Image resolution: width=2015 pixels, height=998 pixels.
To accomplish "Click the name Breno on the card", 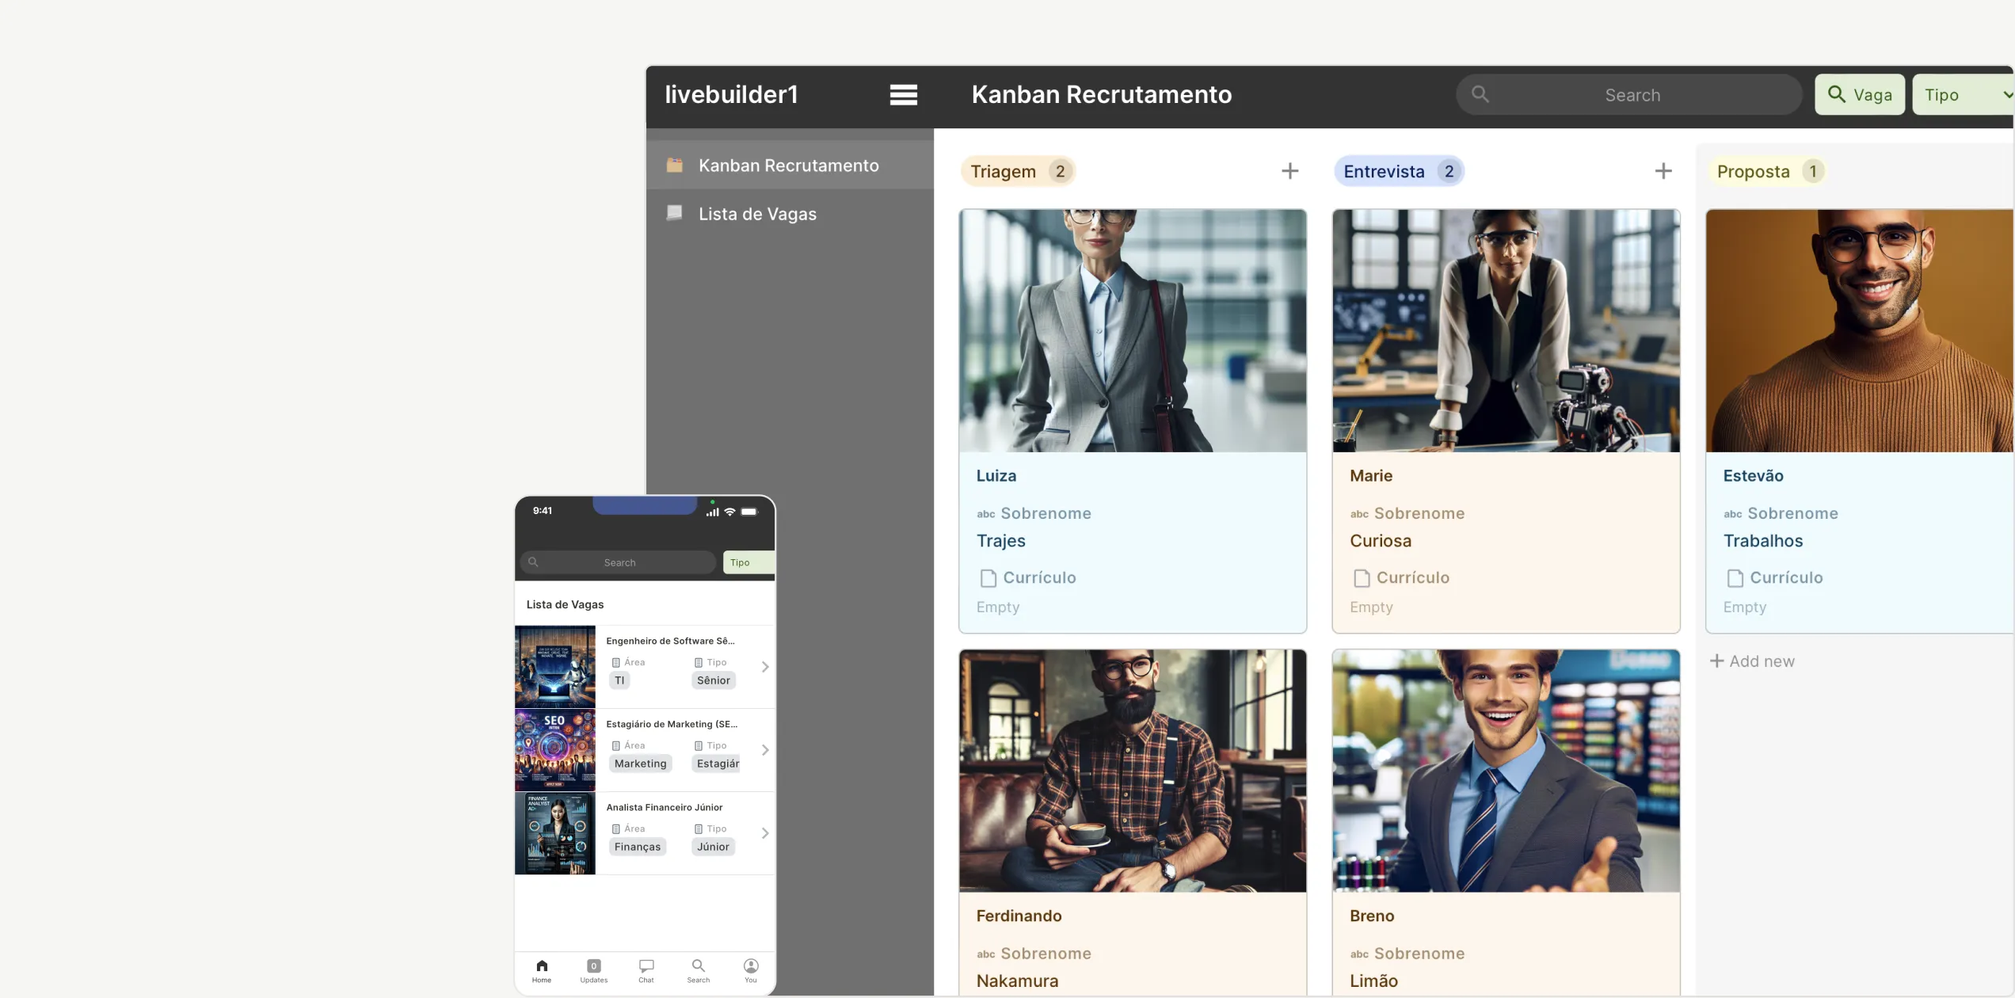I will tap(1372, 916).
